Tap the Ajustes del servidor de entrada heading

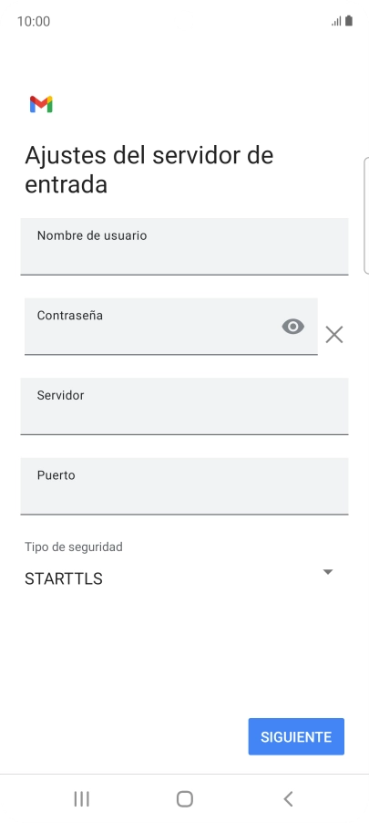pos(149,170)
